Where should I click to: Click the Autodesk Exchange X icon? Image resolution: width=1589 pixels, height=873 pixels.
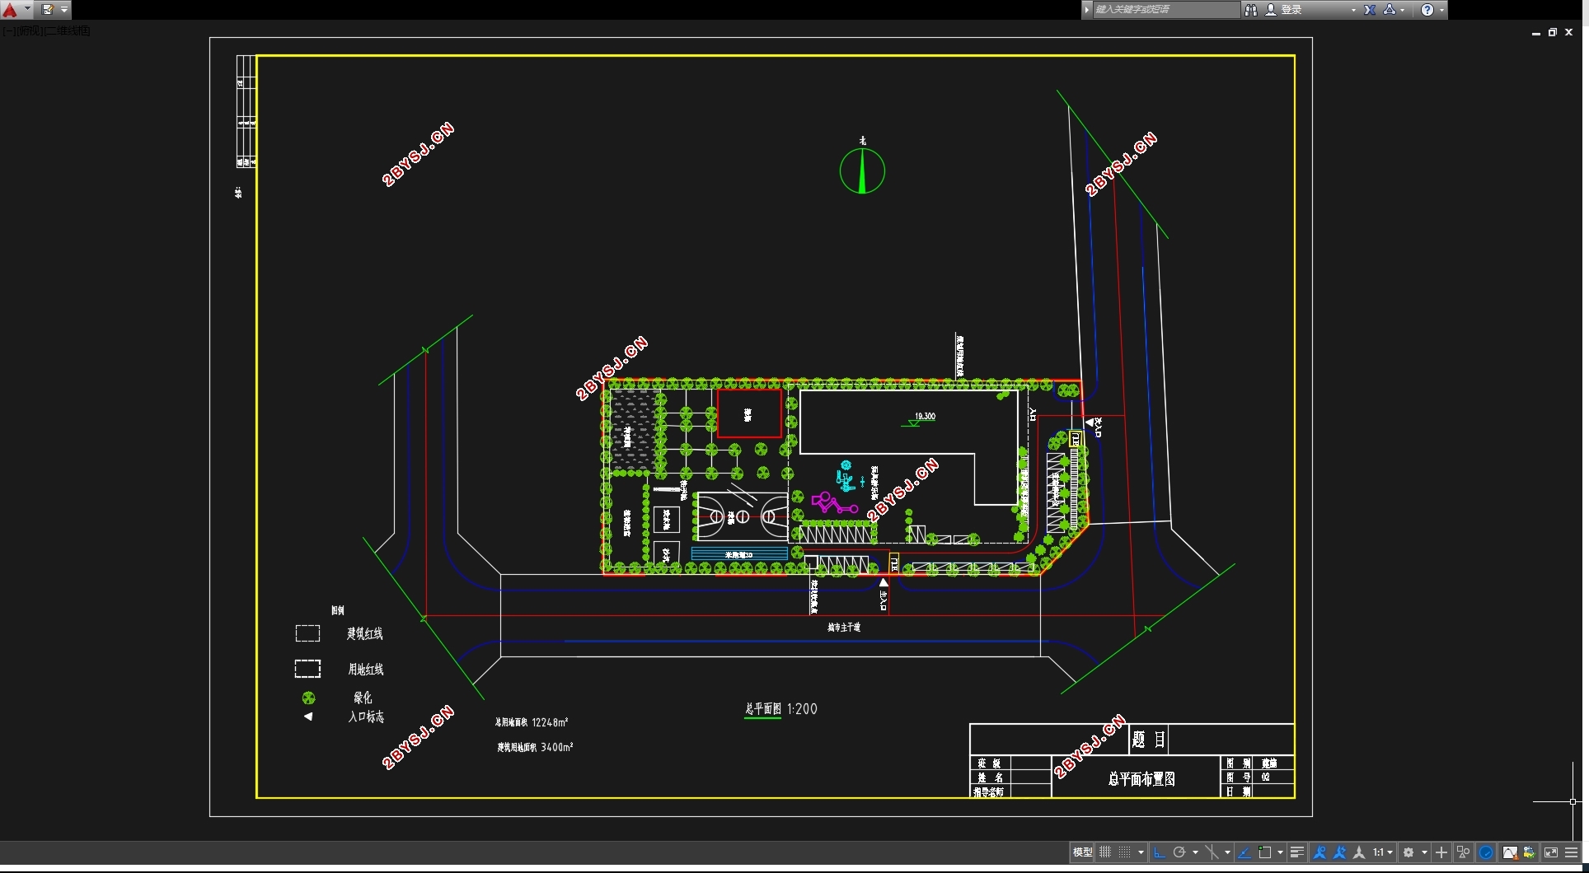tap(1370, 10)
